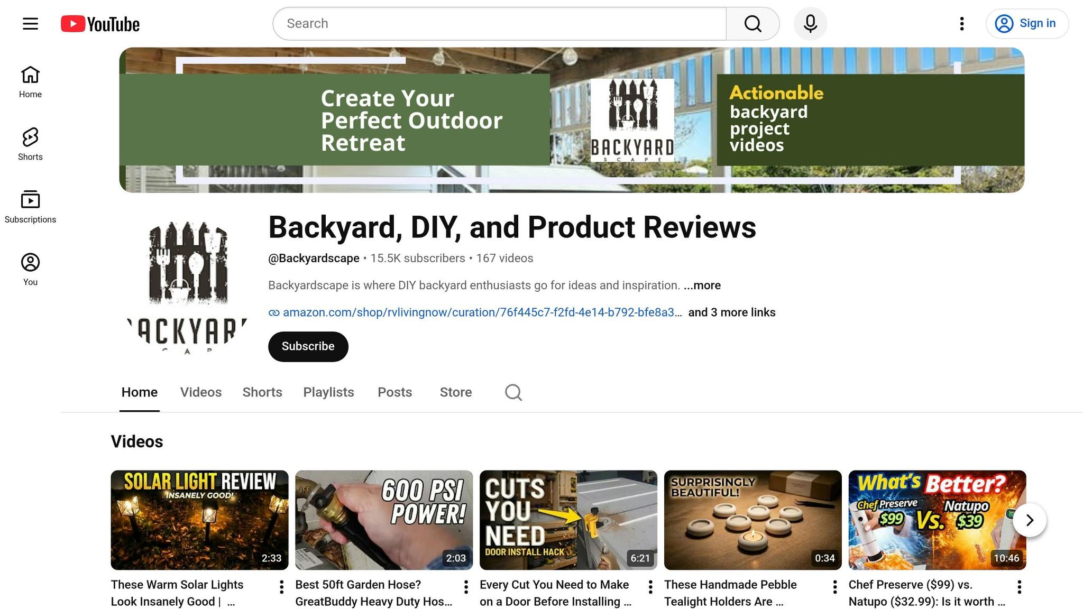Open options for Door Installing video
Viewport: 1083px width, 609px height.
point(650,587)
